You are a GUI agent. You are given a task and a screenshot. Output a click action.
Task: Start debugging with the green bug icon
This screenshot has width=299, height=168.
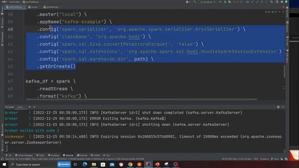click(x=225, y=2)
